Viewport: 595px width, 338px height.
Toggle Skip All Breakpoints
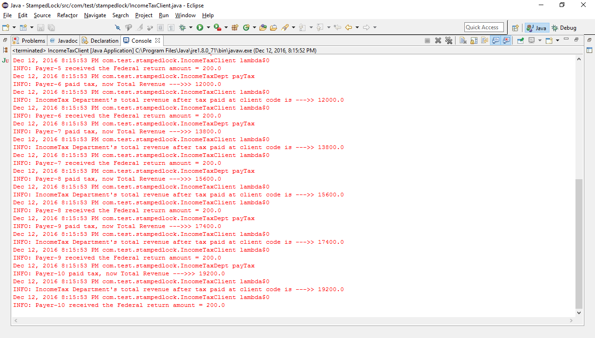point(118,28)
